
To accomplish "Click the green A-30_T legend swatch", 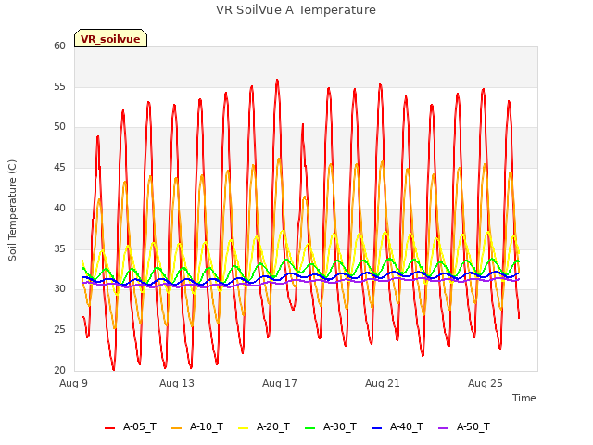I will coord(309,428).
